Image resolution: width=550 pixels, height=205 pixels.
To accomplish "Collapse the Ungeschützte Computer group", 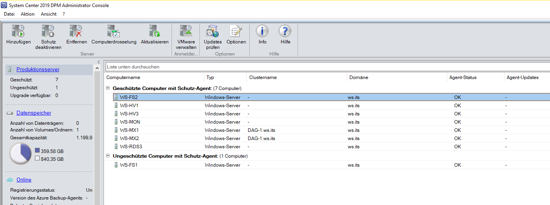I will tap(108, 156).
